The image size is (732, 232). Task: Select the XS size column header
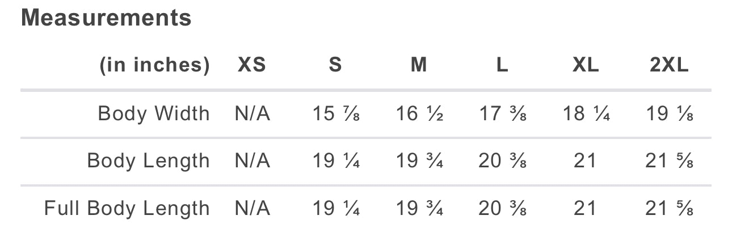251,65
